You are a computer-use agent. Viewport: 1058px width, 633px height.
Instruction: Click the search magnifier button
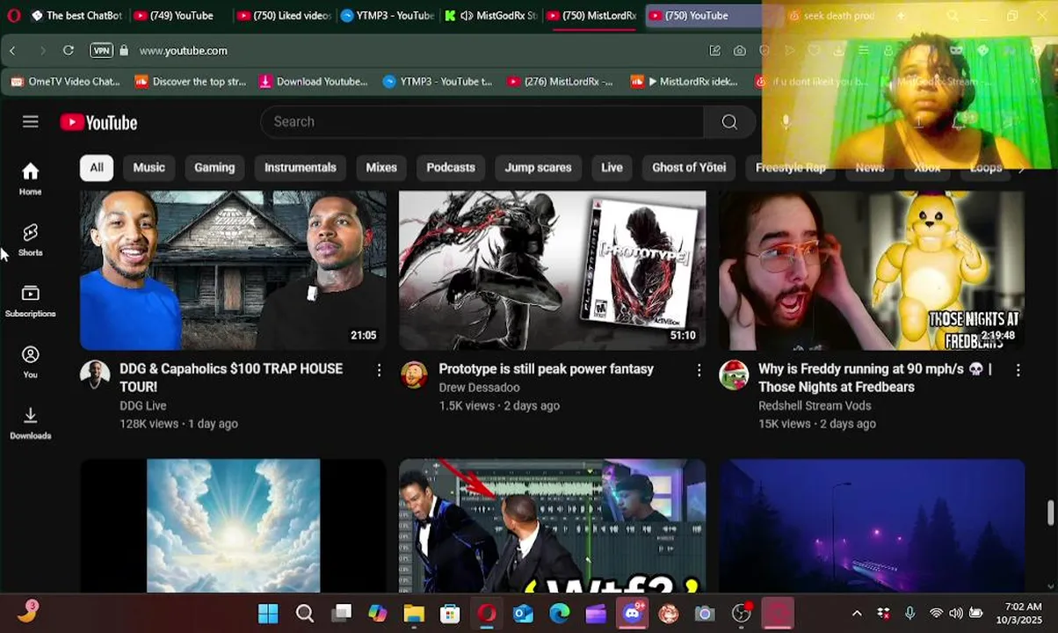click(x=729, y=122)
